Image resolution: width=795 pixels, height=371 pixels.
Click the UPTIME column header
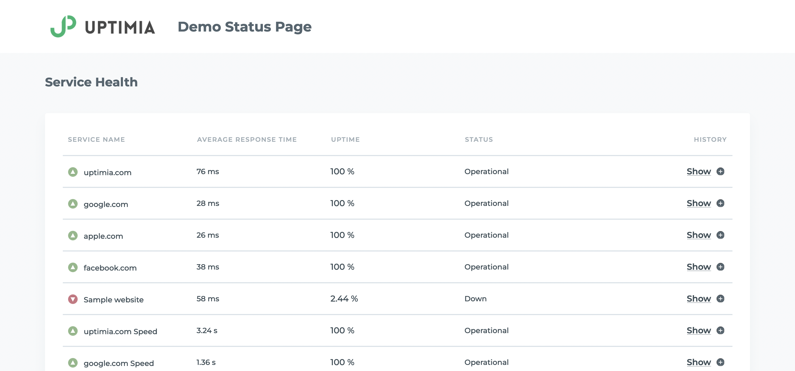click(x=345, y=139)
